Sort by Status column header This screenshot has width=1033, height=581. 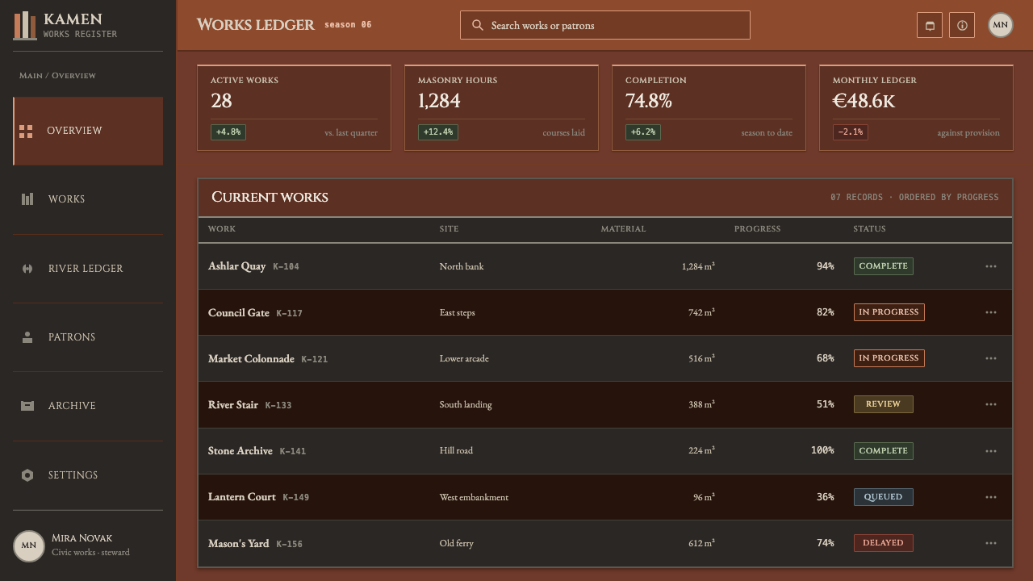(x=869, y=229)
